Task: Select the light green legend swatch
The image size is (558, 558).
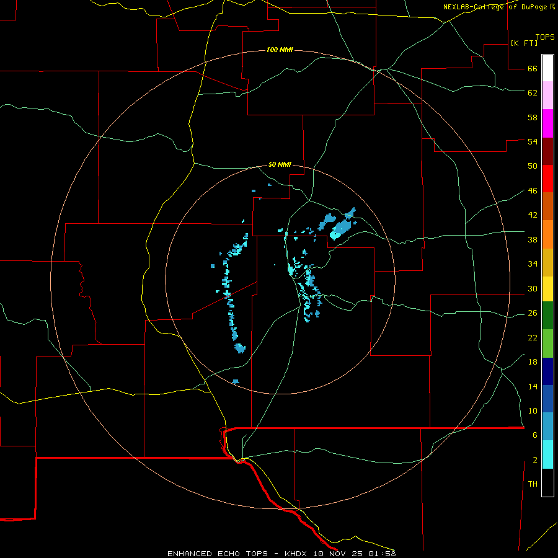Action: (x=547, y=343)
